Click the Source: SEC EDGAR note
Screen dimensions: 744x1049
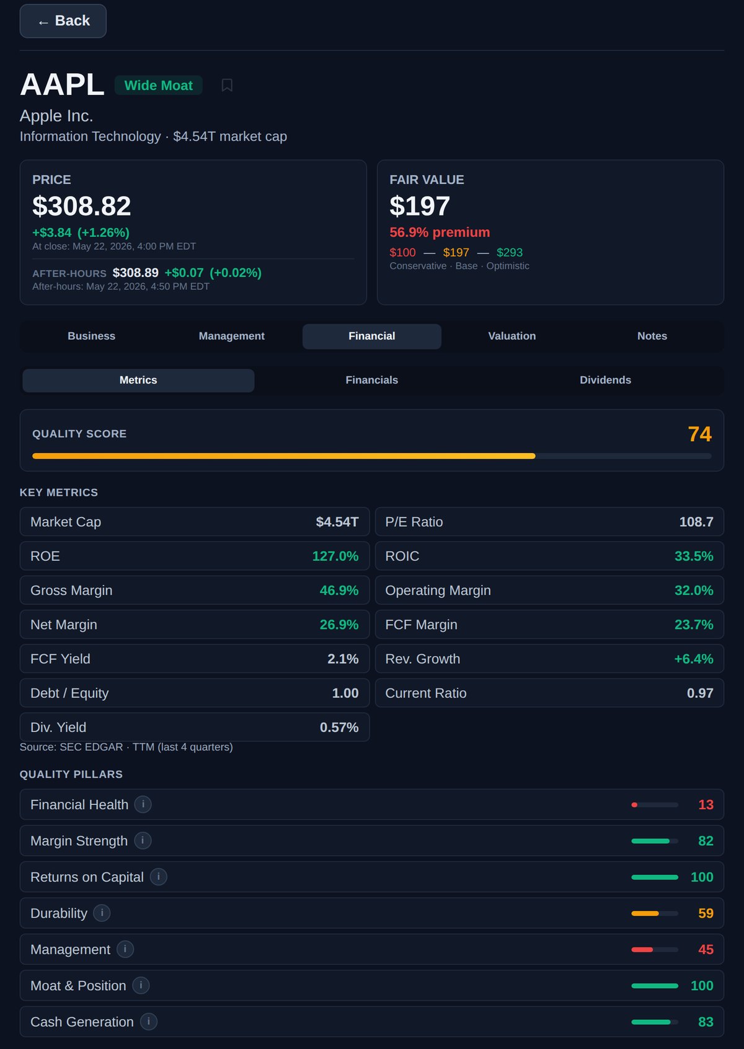coord(126,747)
